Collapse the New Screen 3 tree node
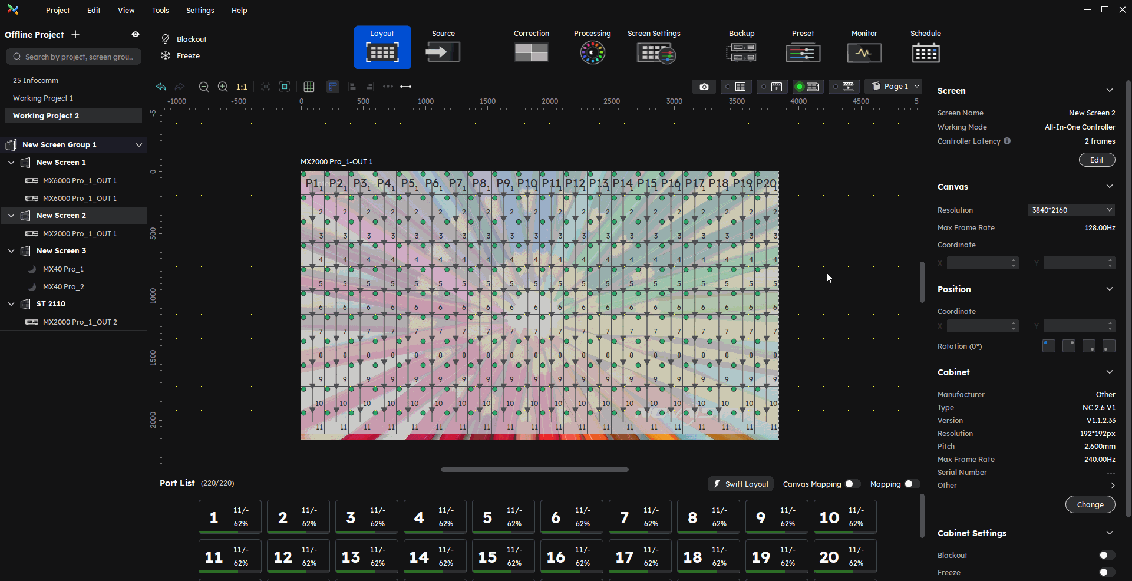The image size is (1132, 581). coord(11,251)
